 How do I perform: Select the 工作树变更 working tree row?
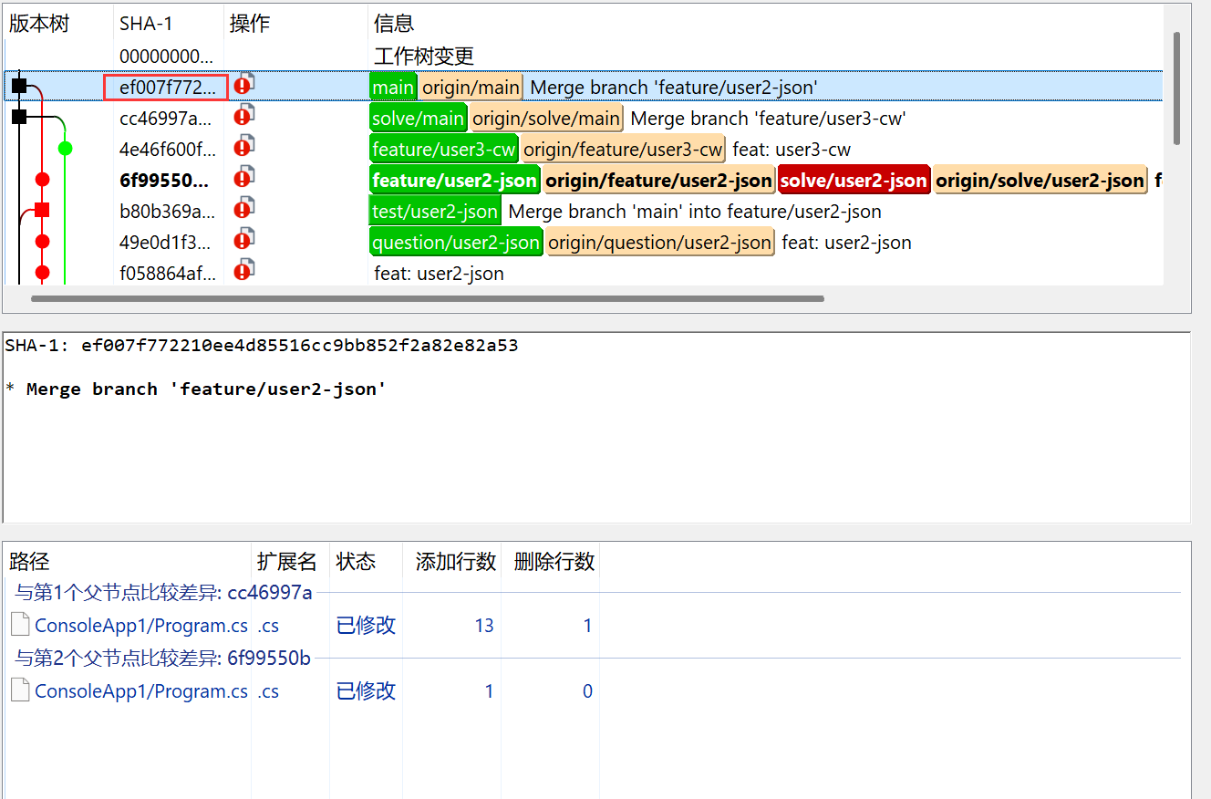click(x=584, y=56)
